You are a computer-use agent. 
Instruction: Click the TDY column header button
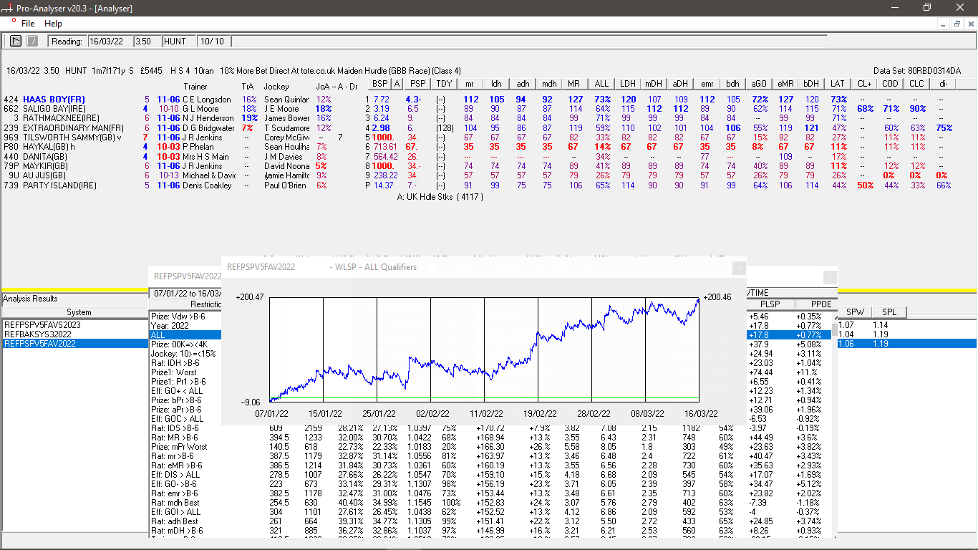pyautogui.click(x=444, y=84)
